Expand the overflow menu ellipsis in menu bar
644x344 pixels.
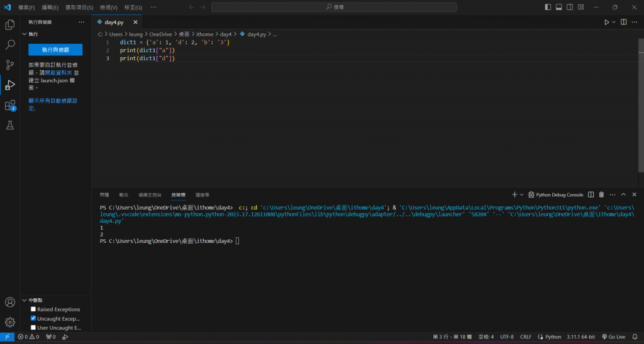click(x=153, y=7)
